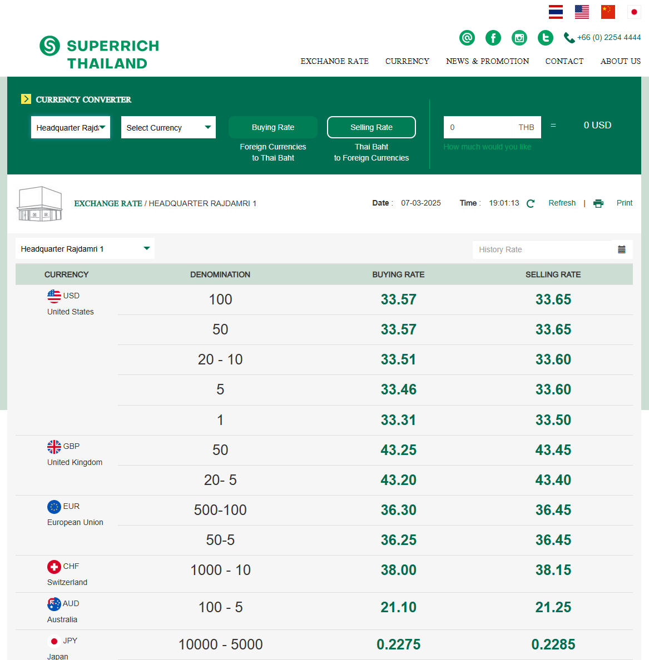
Task: Click the EXCHANGE RATE breadcrumb link
Action: pos(108,203)
